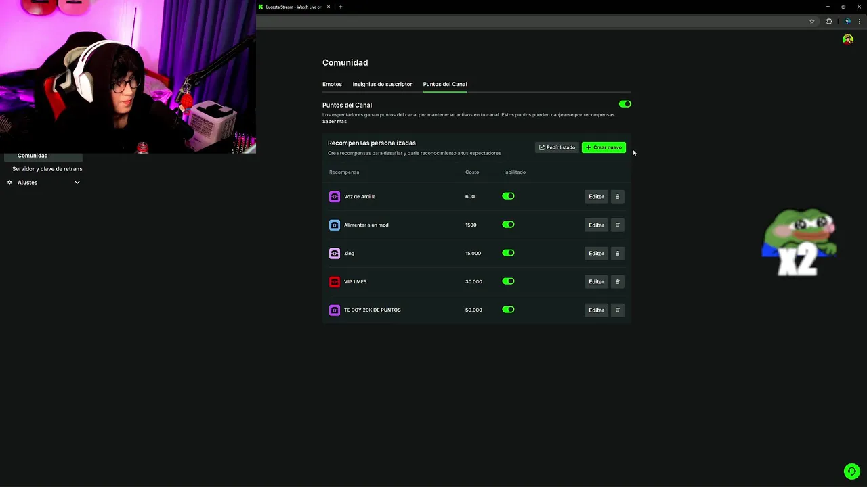Open the browser extensions icon
867x487 pixels.
[829, 22]
